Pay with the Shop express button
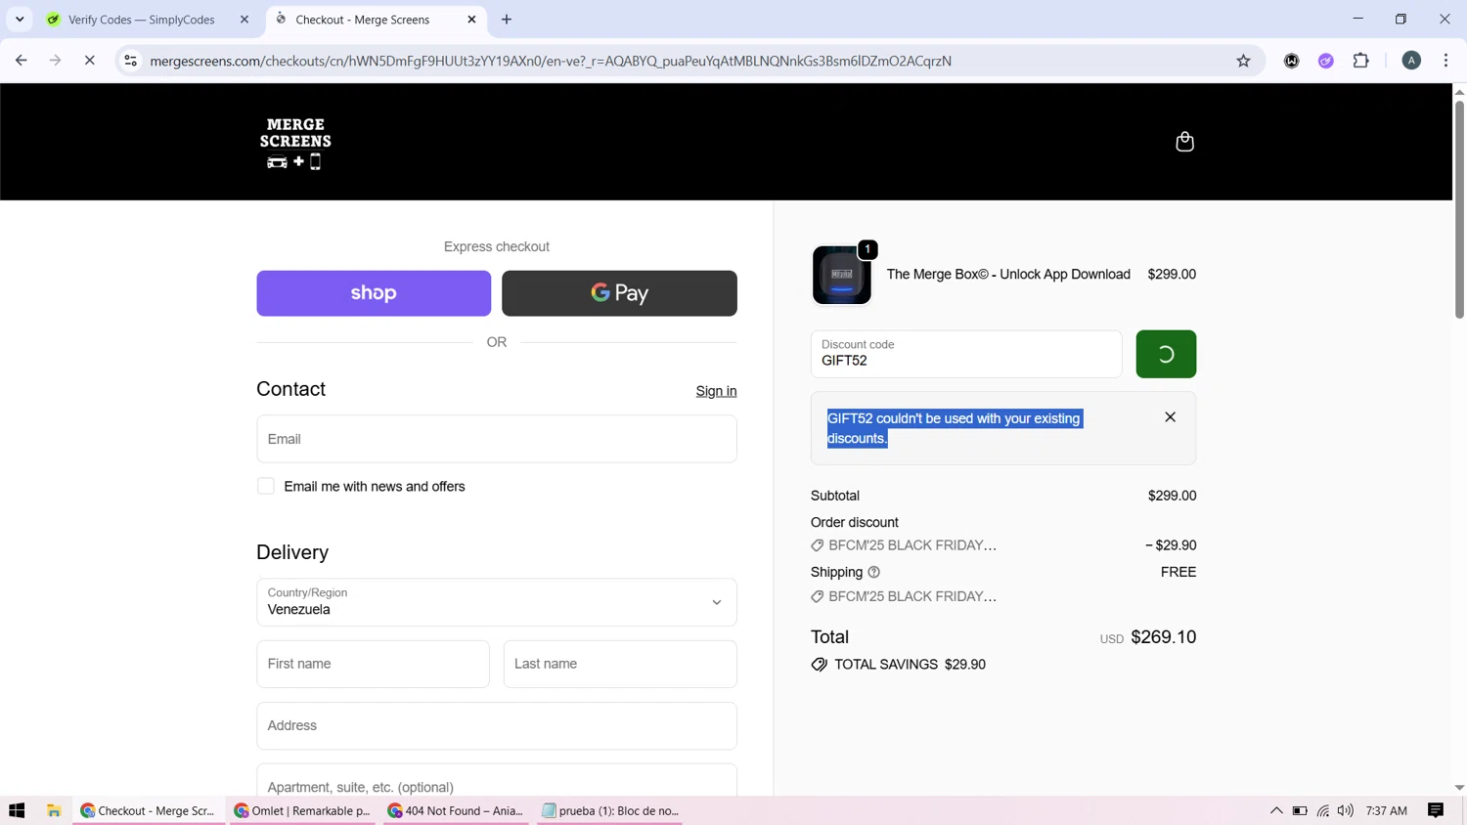 [374, 293]
